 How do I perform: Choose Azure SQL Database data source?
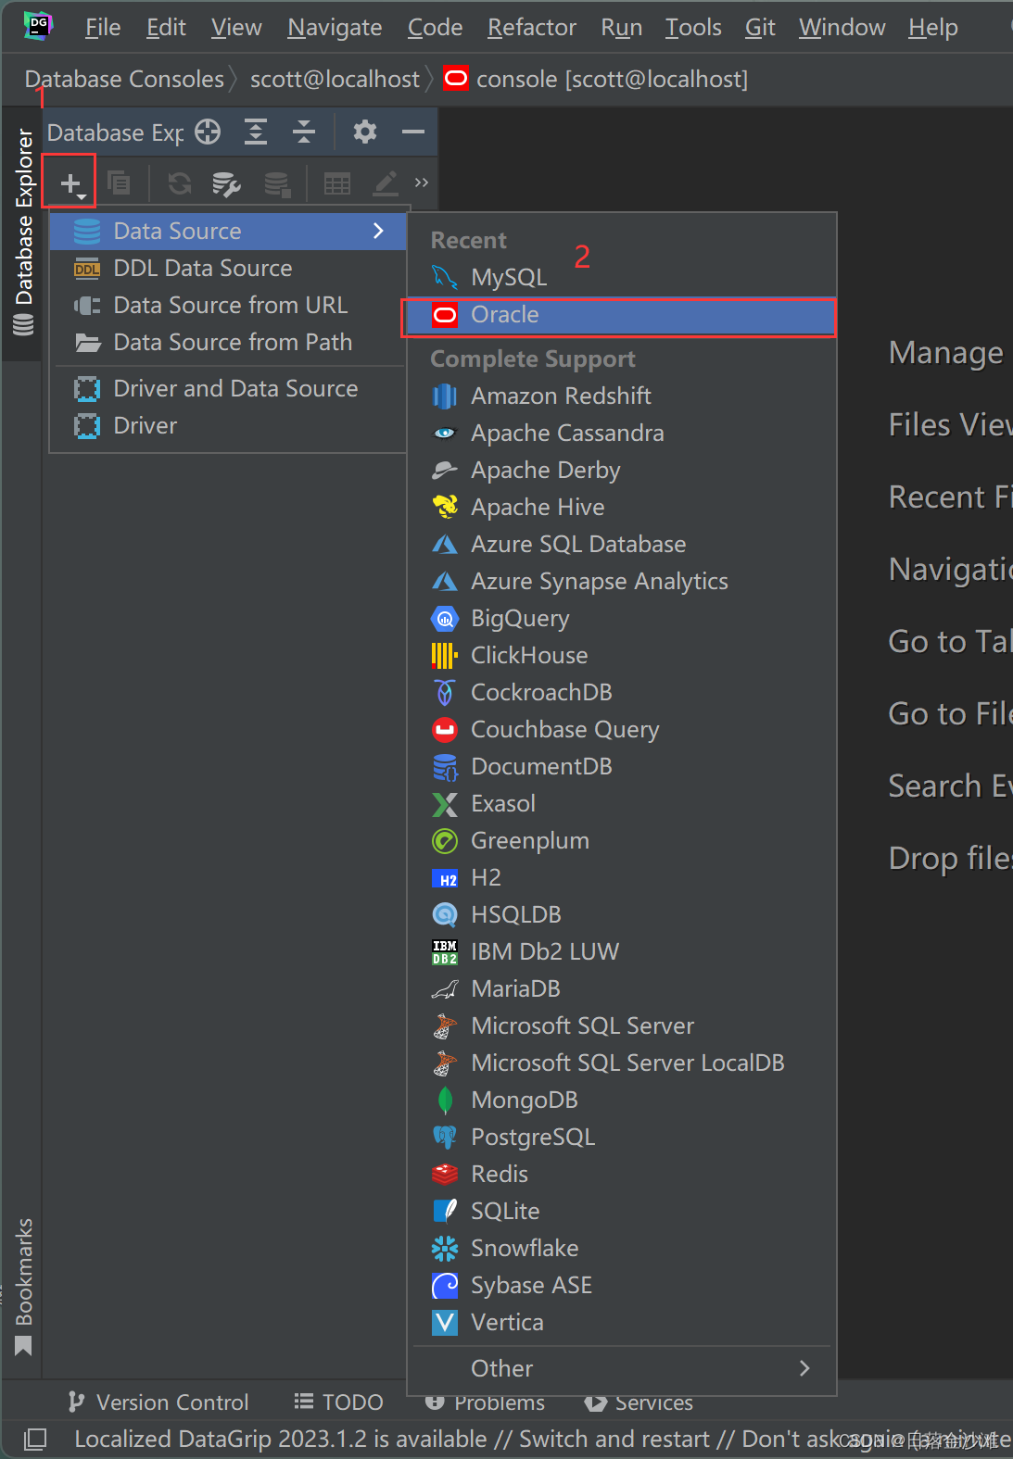[x=622, y=544]
